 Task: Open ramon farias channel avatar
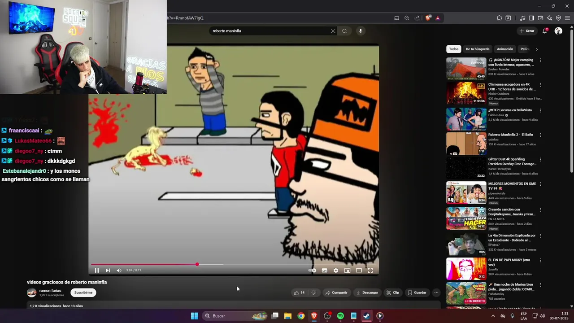(x=32, y=292)
